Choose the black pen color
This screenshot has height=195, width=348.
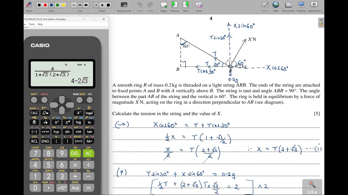point(39,5)
